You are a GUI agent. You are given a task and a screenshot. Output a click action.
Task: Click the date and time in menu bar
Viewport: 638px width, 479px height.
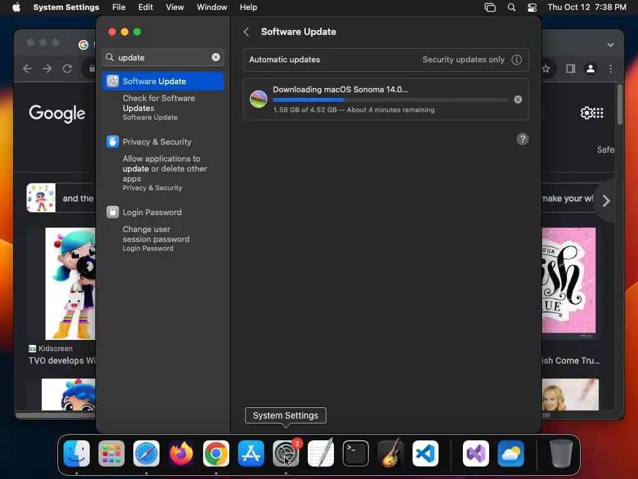coord(587,7)
